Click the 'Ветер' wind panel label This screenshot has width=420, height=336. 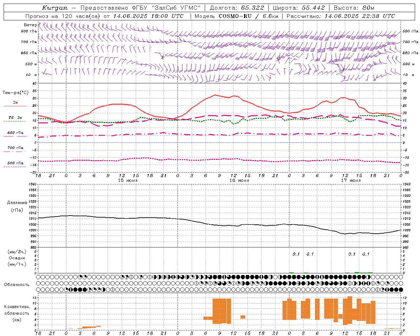pos(30,25)
